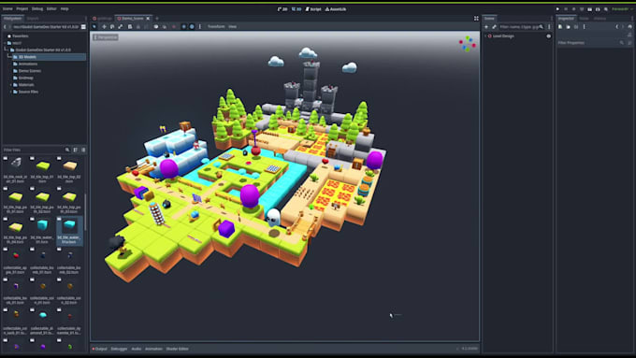Open the Perspective viewport menu button
The height and width of the screenshot is (358, 636).
[106, 37]
